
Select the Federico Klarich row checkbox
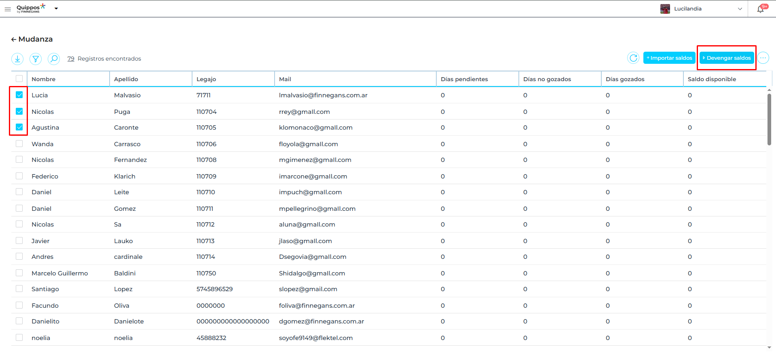tap(19, 176)
